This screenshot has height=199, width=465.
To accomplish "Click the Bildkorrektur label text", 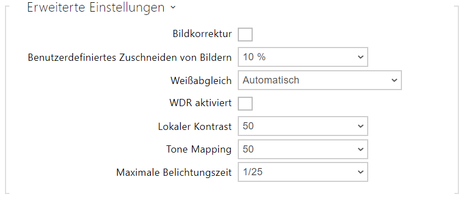I will (x=202, y=34).
